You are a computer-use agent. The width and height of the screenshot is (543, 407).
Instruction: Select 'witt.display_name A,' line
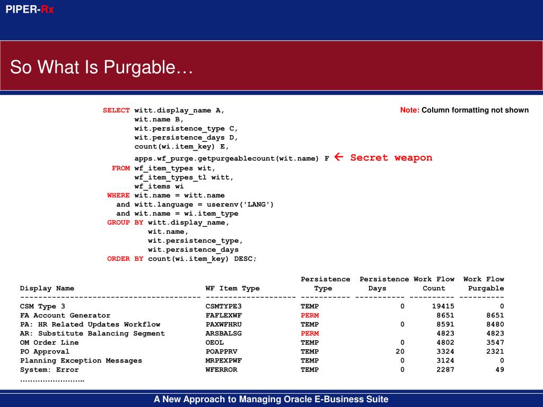pos(179,110)
